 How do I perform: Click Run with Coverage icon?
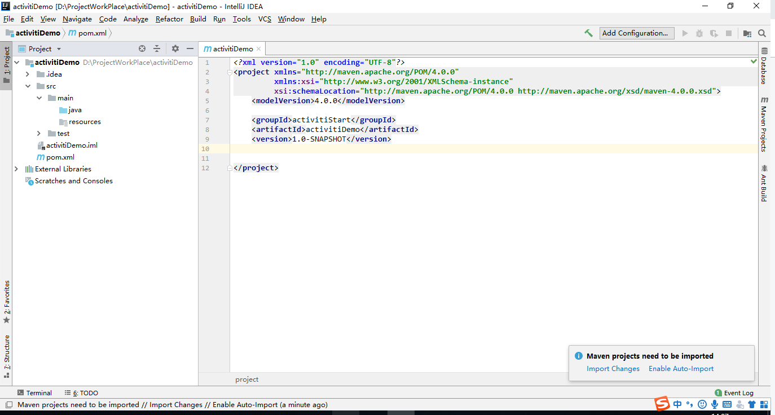[x=714, y=33]
